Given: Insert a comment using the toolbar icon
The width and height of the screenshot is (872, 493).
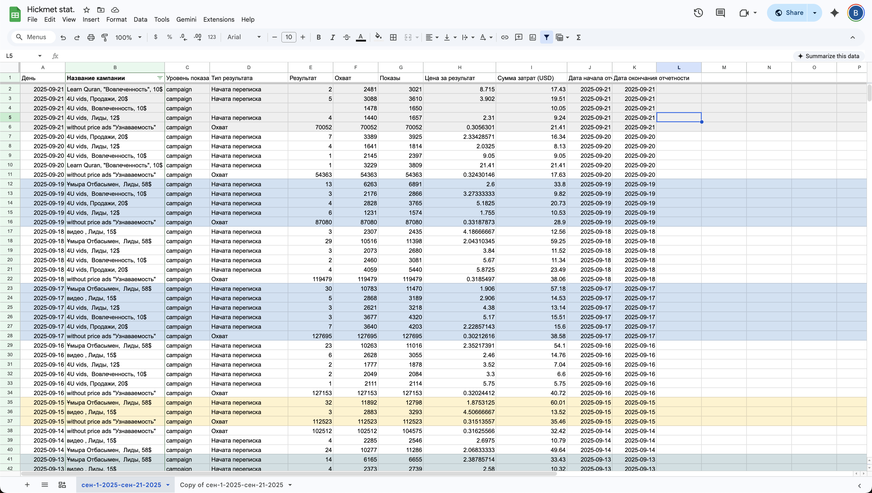Looking at the screenshot, I should point(518,37).
